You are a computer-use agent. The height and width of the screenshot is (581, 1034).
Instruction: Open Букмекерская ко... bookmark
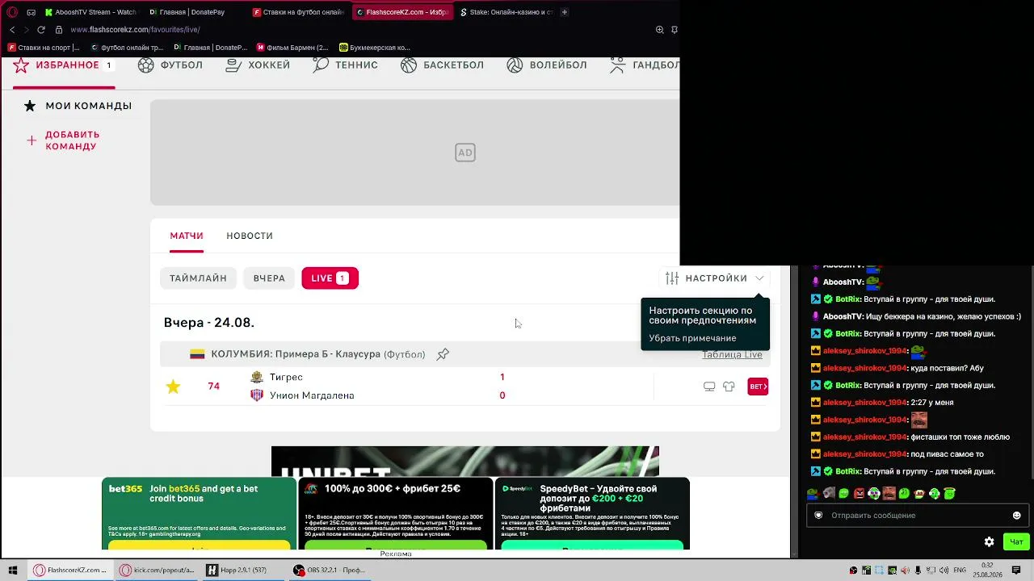[375, 48]
